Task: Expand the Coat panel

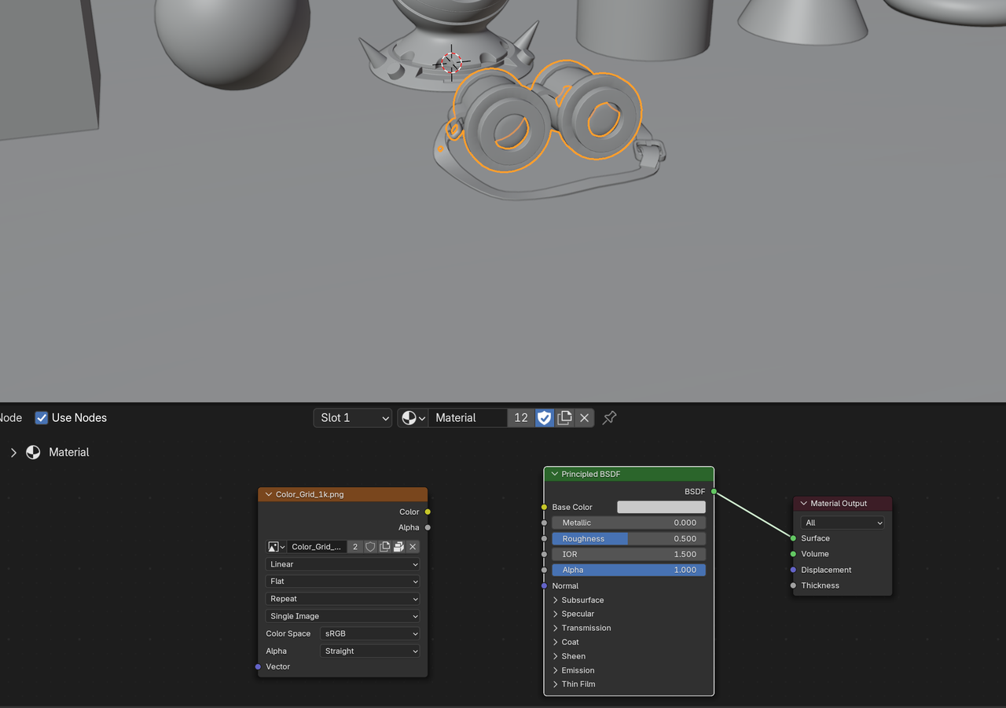Action: coord(556,643)
